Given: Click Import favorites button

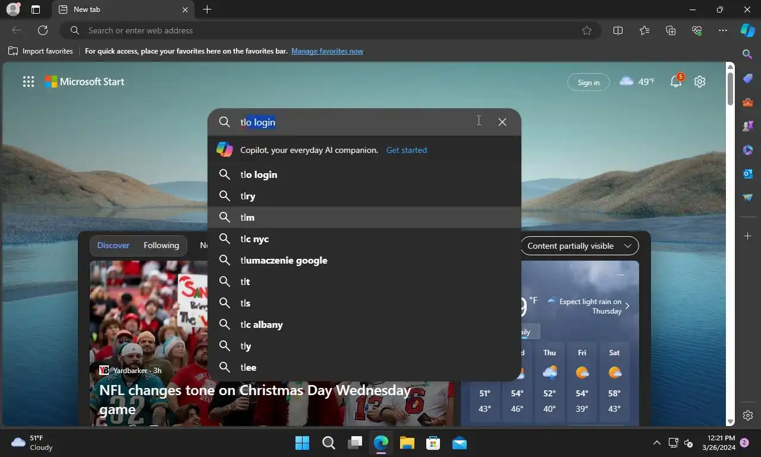Looking at the screenshot, I should coord(40,51).
